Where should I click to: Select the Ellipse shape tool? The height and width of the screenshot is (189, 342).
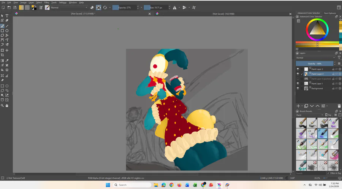pyautogui.click(x=7, y=31)
